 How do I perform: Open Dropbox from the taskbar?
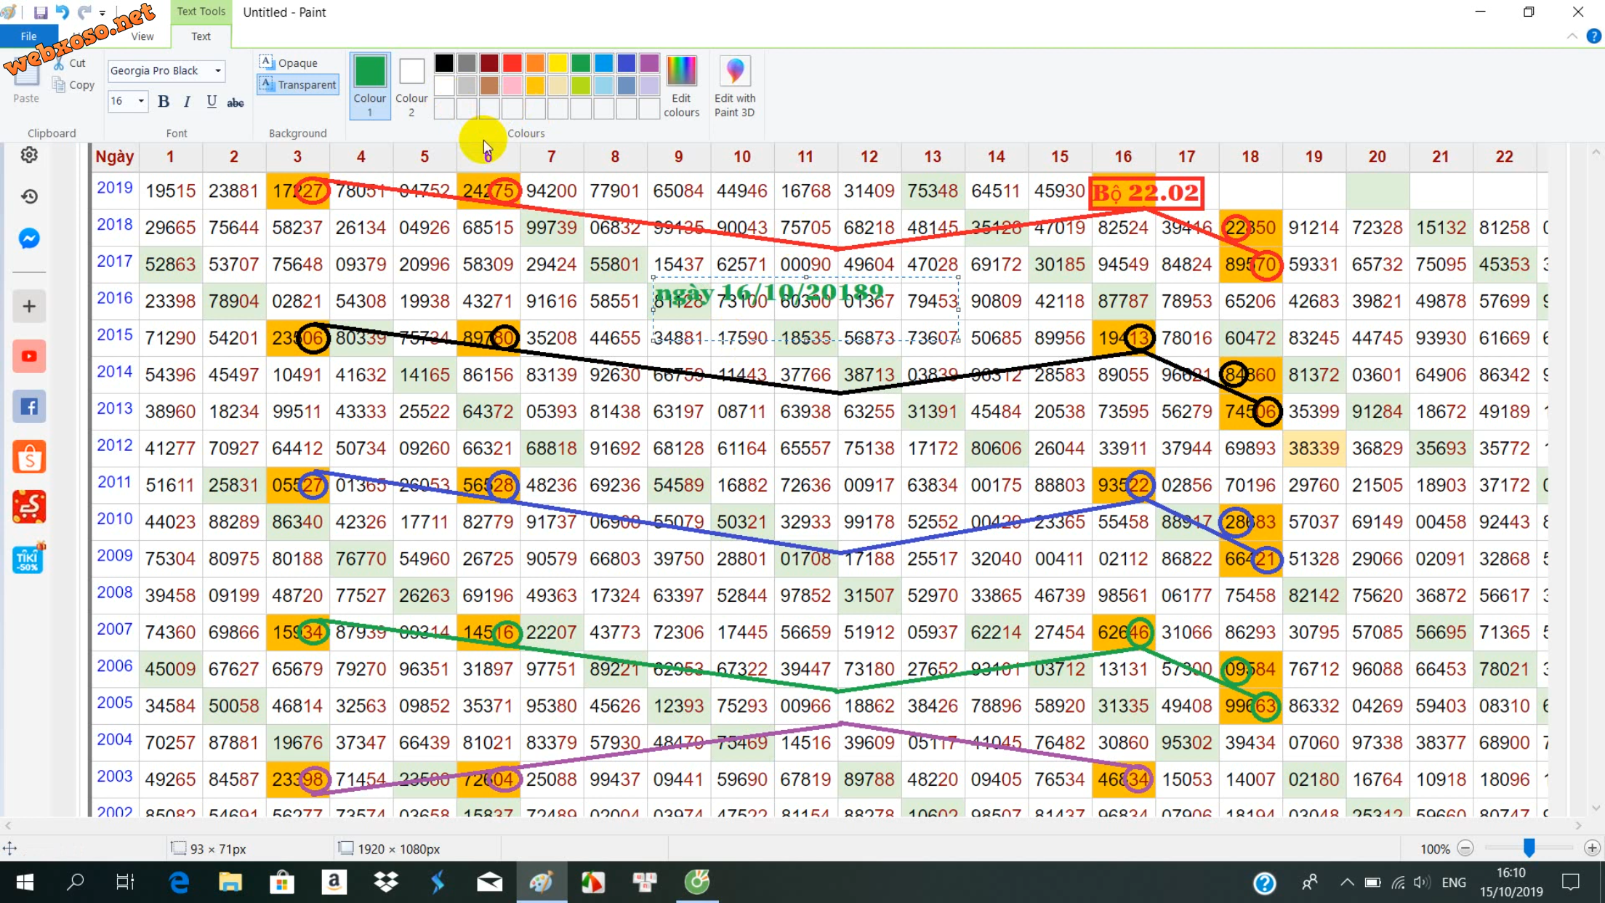(386, 883)
